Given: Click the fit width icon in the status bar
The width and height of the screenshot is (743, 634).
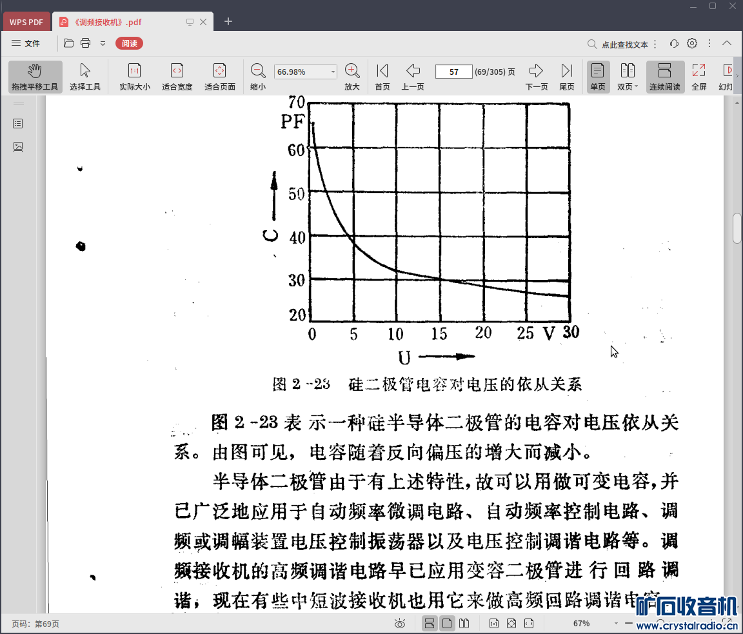Looking at the screenshot, I should click(529, 624).
